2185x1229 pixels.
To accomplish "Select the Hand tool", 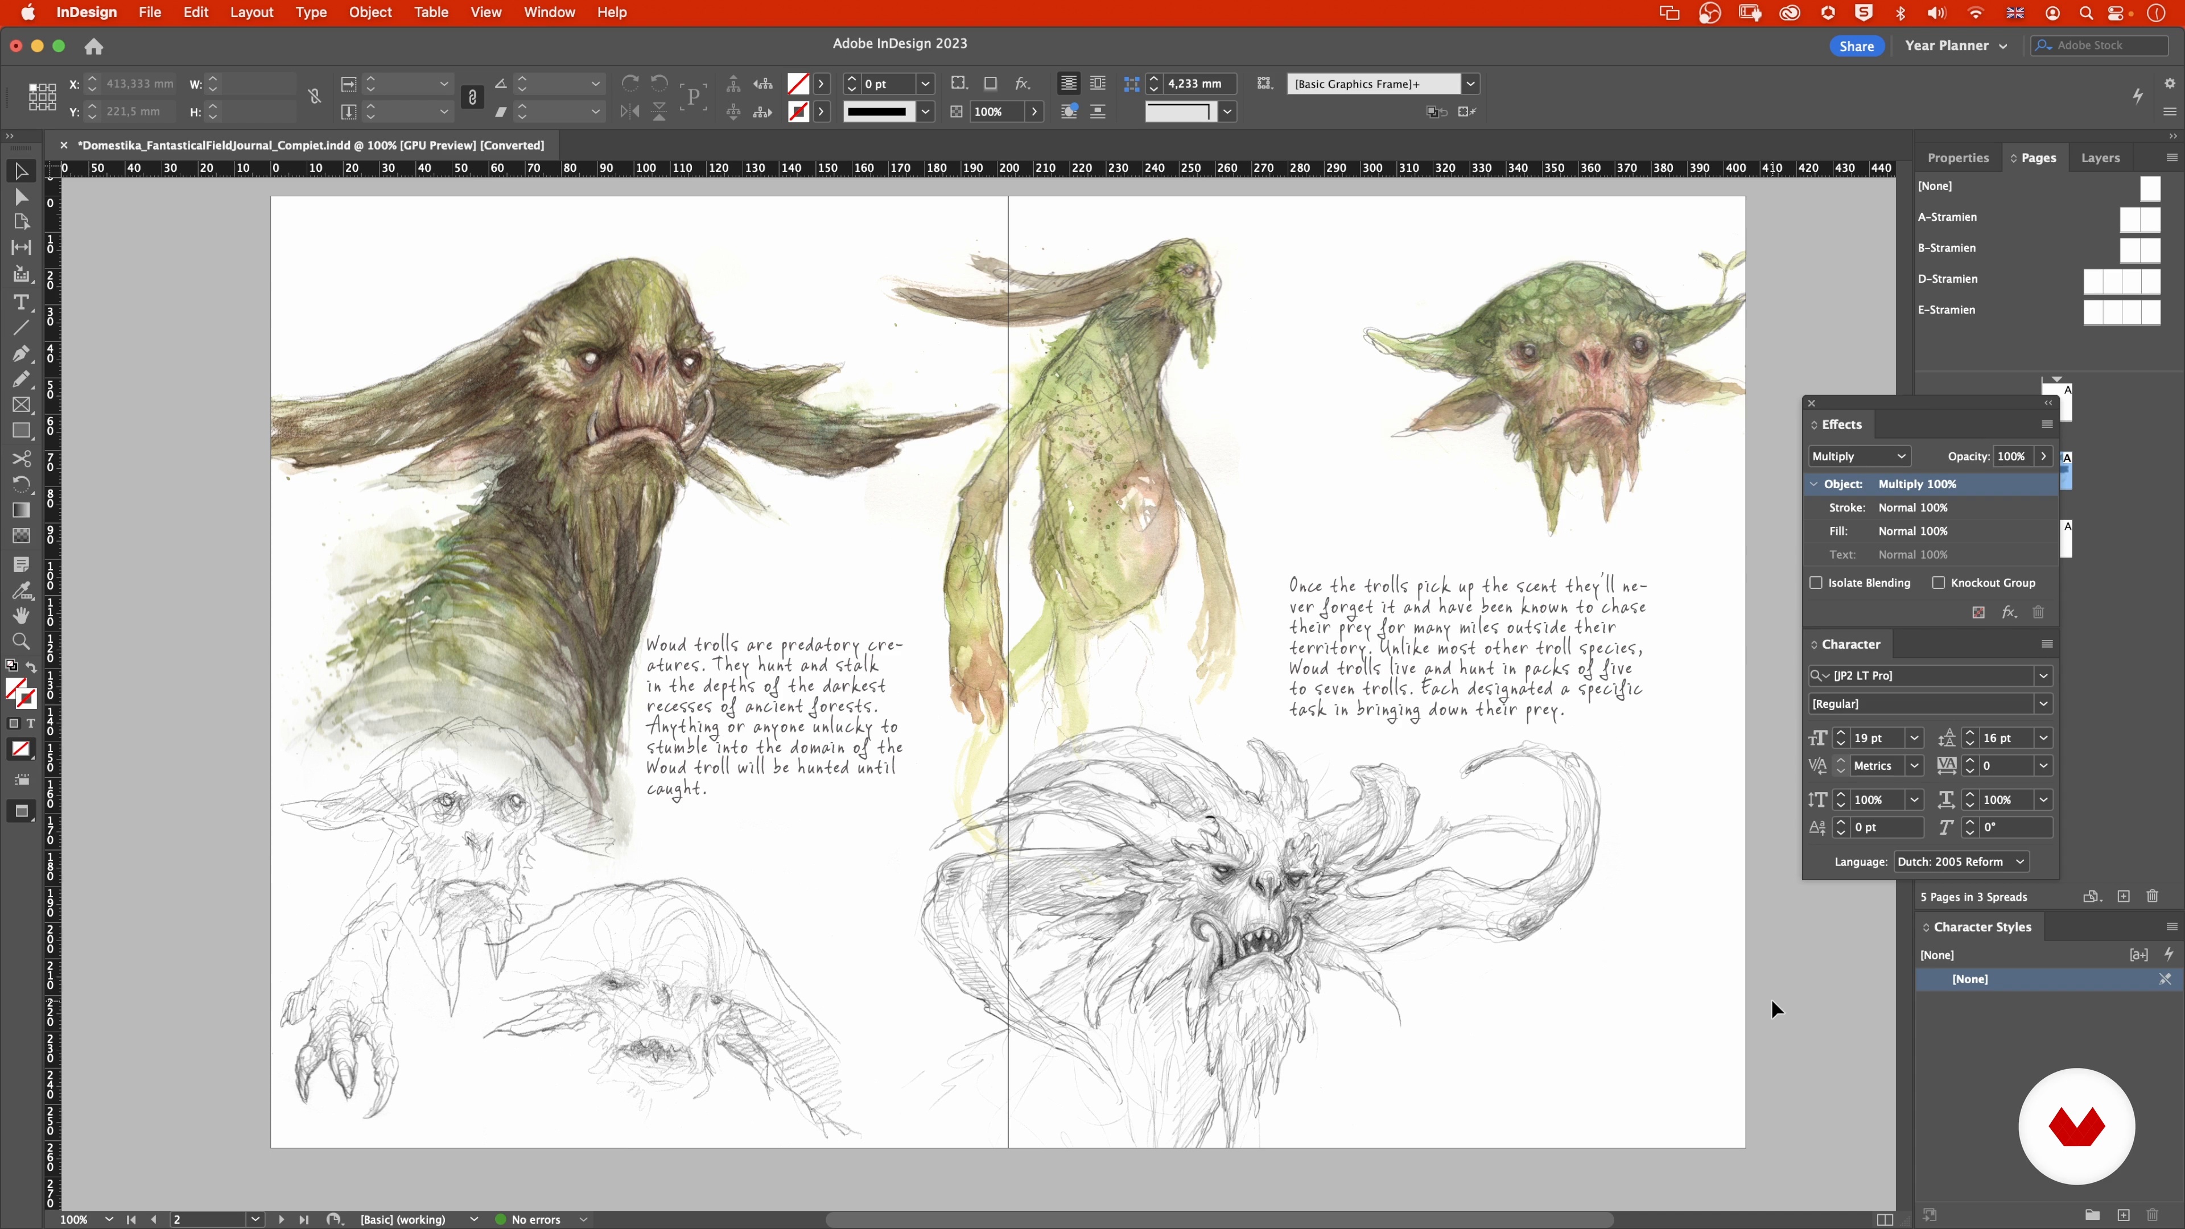I will [x=21, y=616].
